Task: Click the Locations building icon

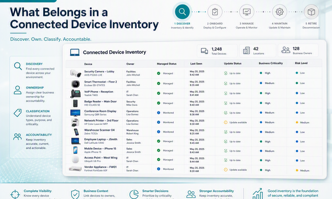Action: pos(246,50)
